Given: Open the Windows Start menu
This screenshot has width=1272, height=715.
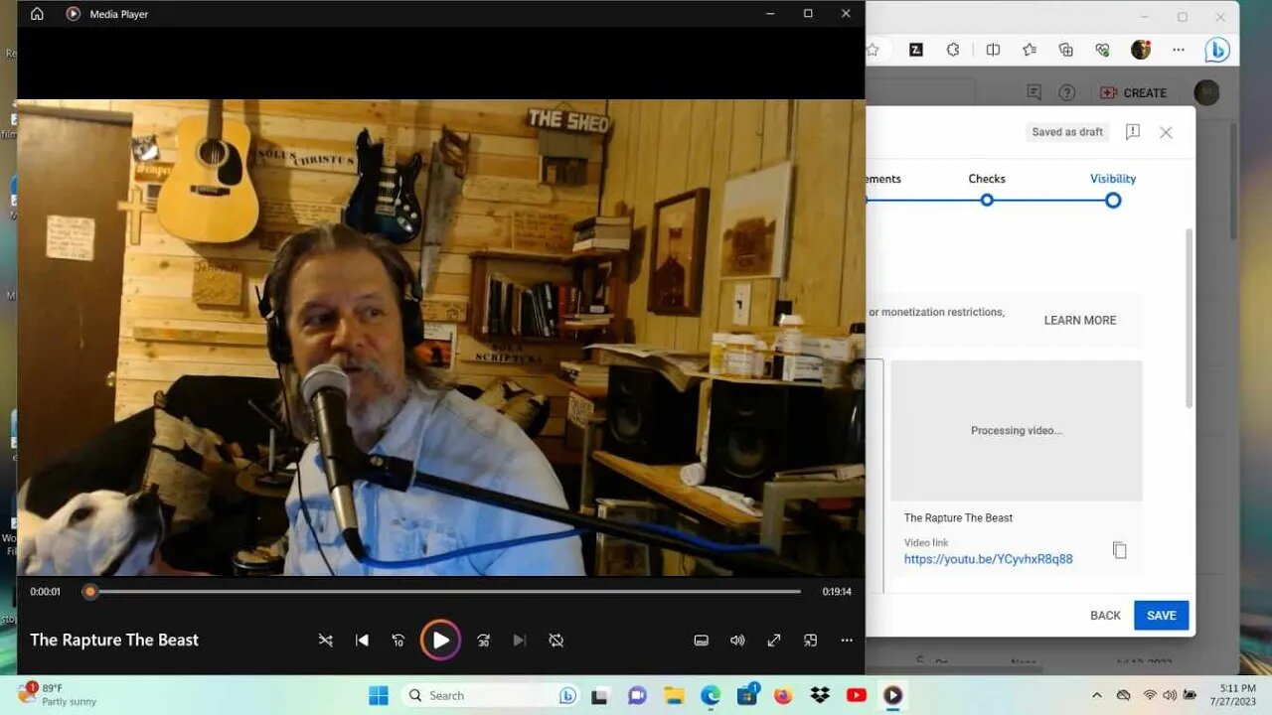Looking at the screenshot, I should point(379,695).
